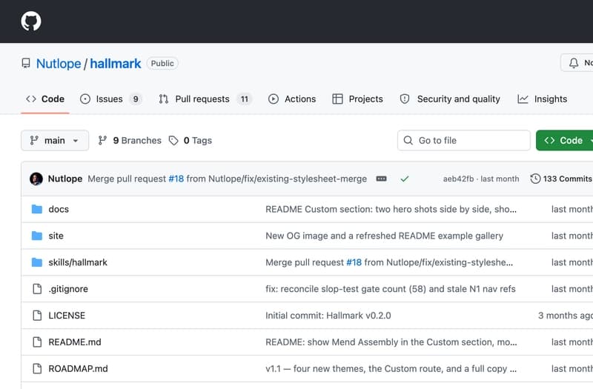This screenshot has width=593, height=389.
Task: Open commit history clock icon
Action: coord(535,179)
